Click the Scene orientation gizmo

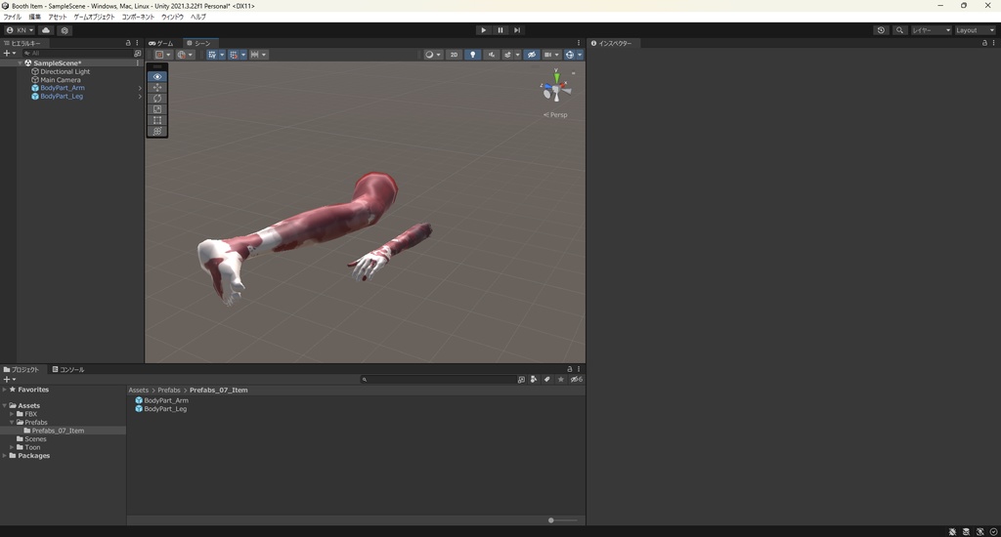[x=556, y=87]
